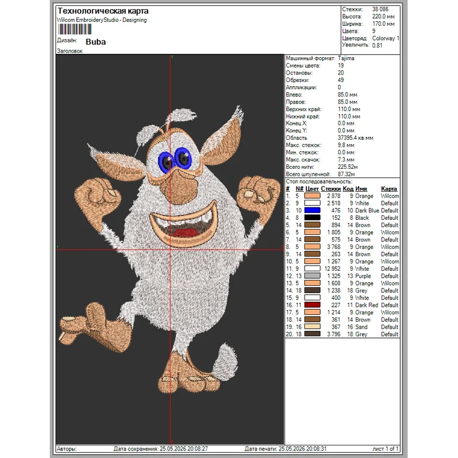
Task: Click the width value "170.0 мм"
Action: [x=383, y=24]
